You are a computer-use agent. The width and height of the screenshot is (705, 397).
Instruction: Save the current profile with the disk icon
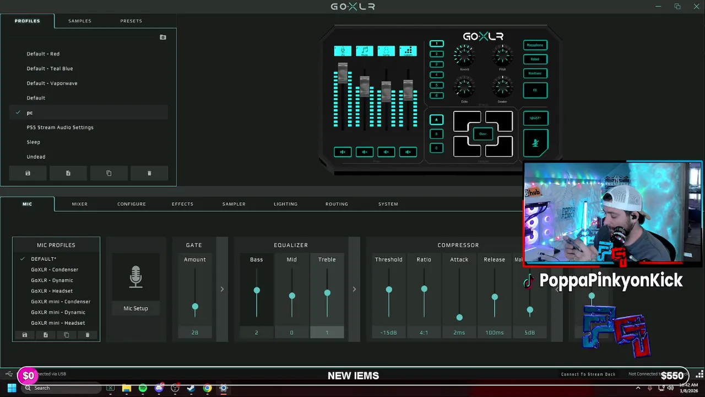click(x=28, y=173)
